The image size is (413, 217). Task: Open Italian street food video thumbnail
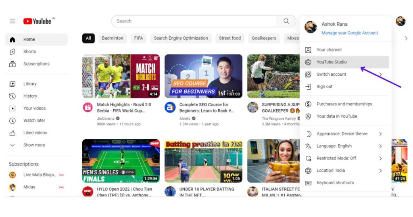pyautogui.click(x=273, y=161)
